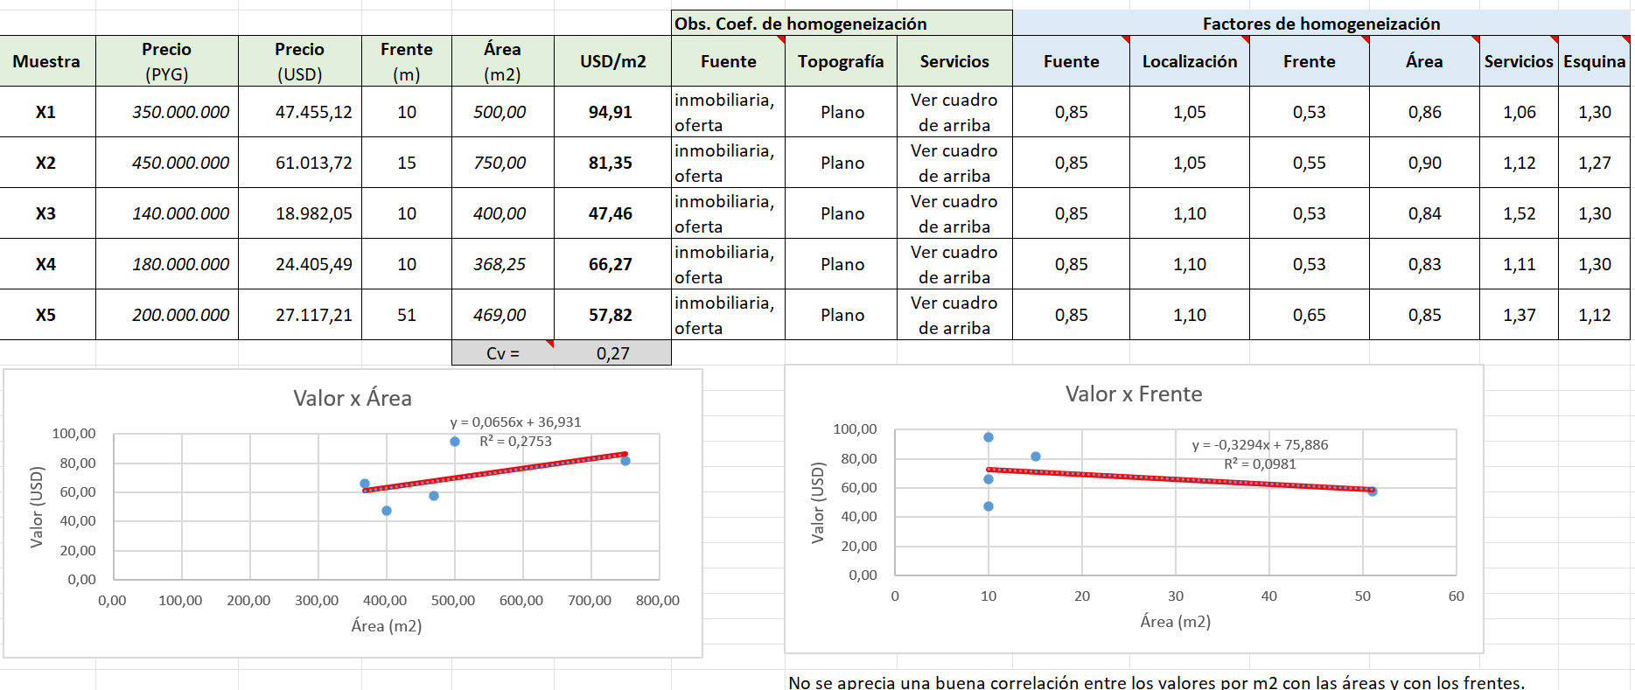Select the red trendline in Valor x Frente chart

[x=1181, y=480]
